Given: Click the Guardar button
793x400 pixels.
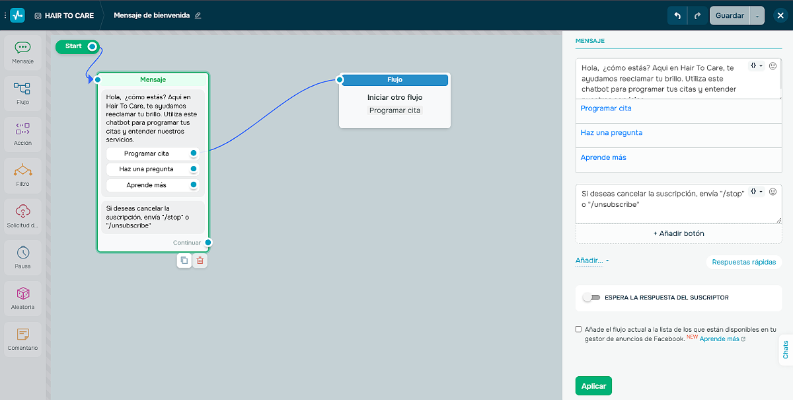Looking at the screenshot, I should (x=730, y=16).
